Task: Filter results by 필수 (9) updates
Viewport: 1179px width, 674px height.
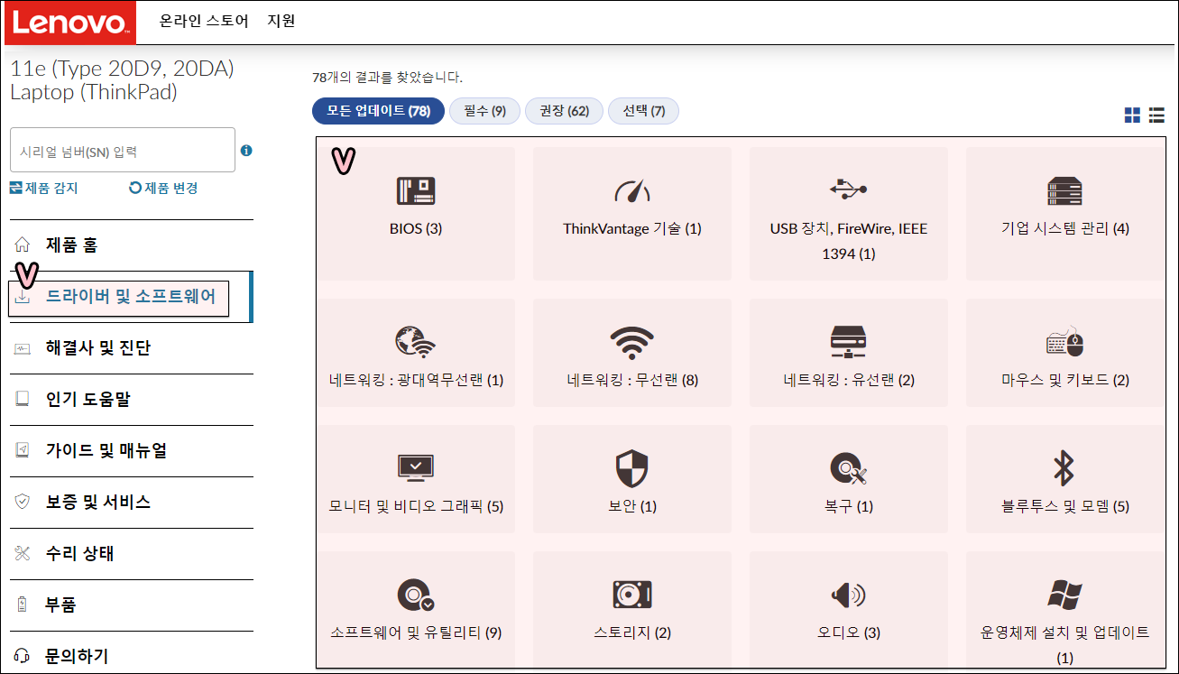Action: click(x=484, y=110)
